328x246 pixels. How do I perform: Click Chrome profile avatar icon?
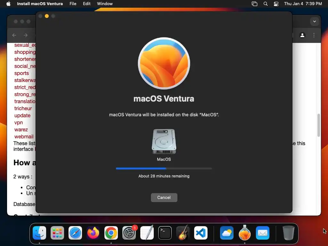302,35
